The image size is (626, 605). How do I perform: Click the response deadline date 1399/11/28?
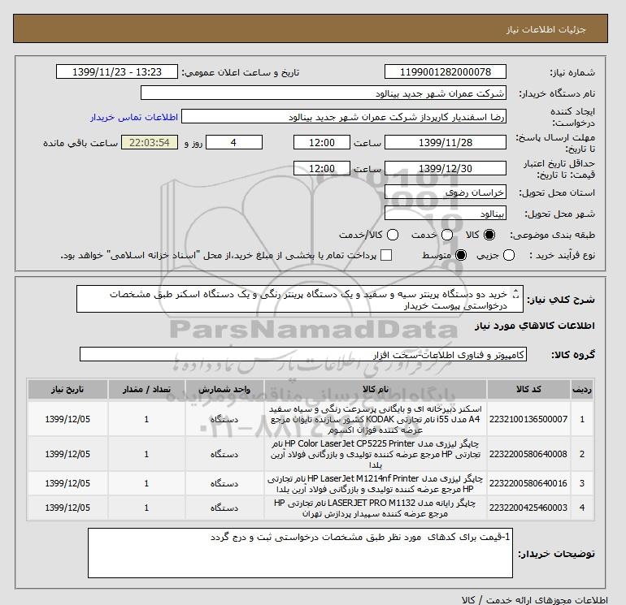click(446, 142)
